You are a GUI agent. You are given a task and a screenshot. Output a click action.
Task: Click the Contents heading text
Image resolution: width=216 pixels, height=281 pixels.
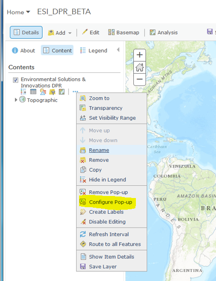21,67
